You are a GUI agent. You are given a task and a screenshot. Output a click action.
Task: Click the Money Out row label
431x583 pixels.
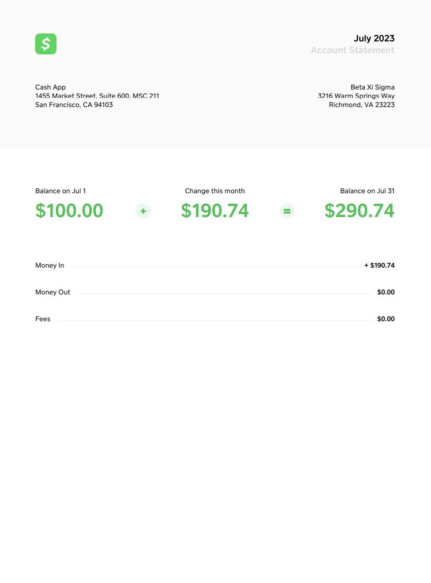click(x=53, y=292)
